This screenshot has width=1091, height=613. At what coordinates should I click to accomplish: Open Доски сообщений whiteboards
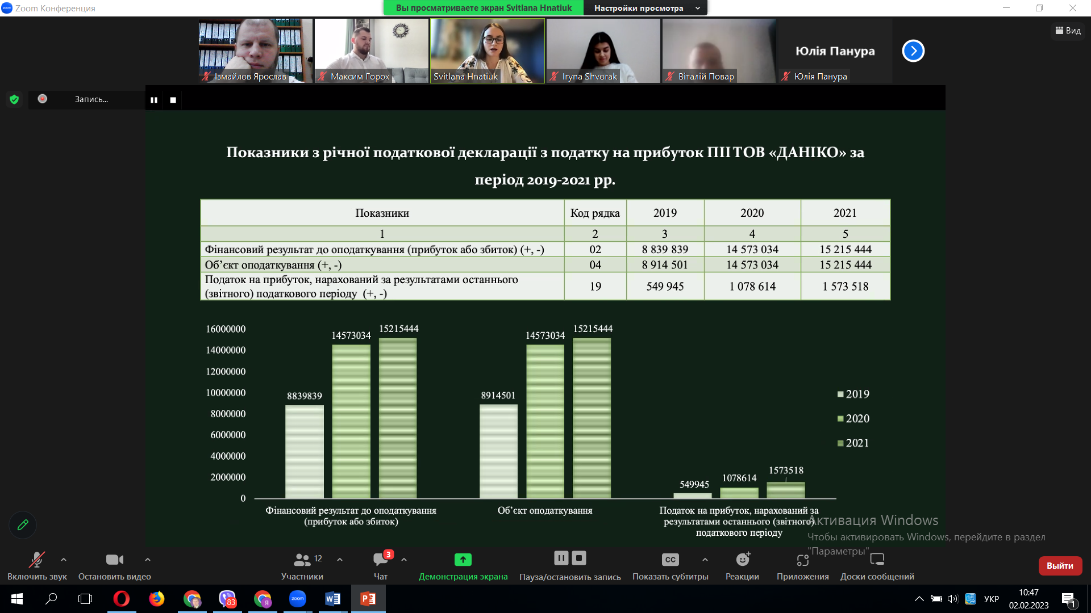pyautogui.click(x=877, y=565)
